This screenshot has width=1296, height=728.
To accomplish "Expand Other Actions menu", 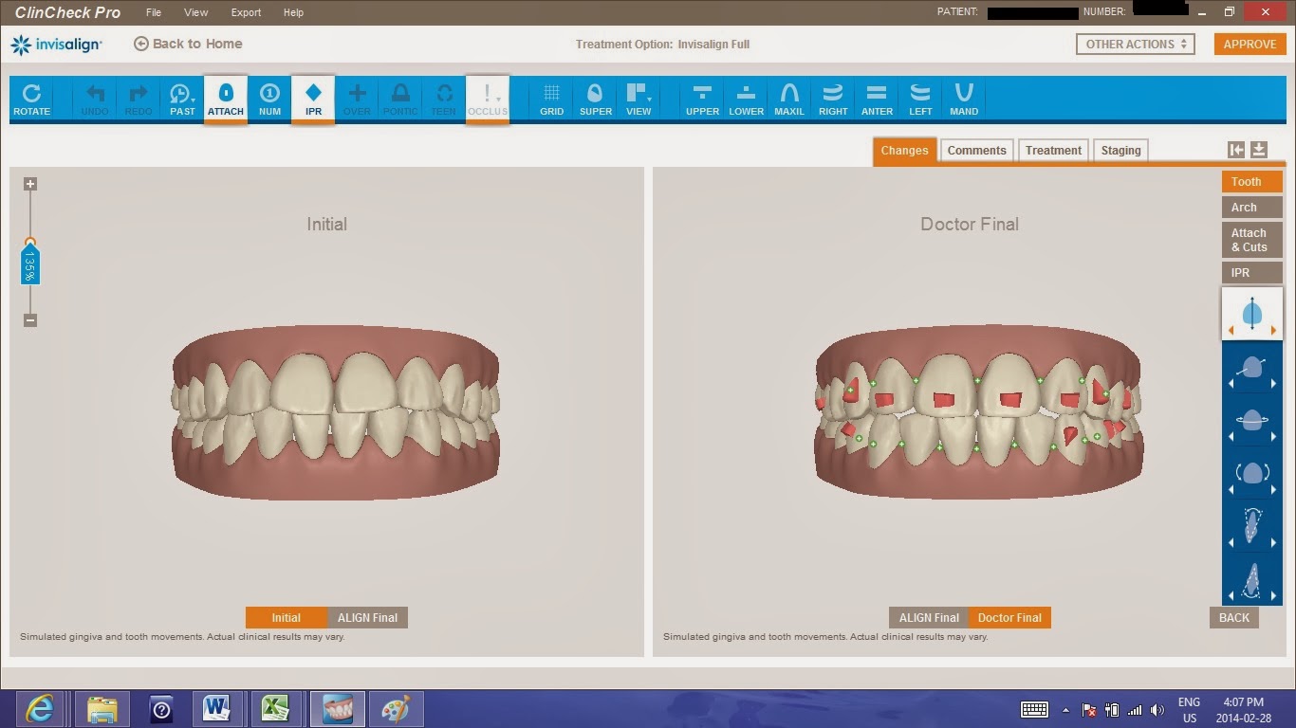I will click(1135, 44).
